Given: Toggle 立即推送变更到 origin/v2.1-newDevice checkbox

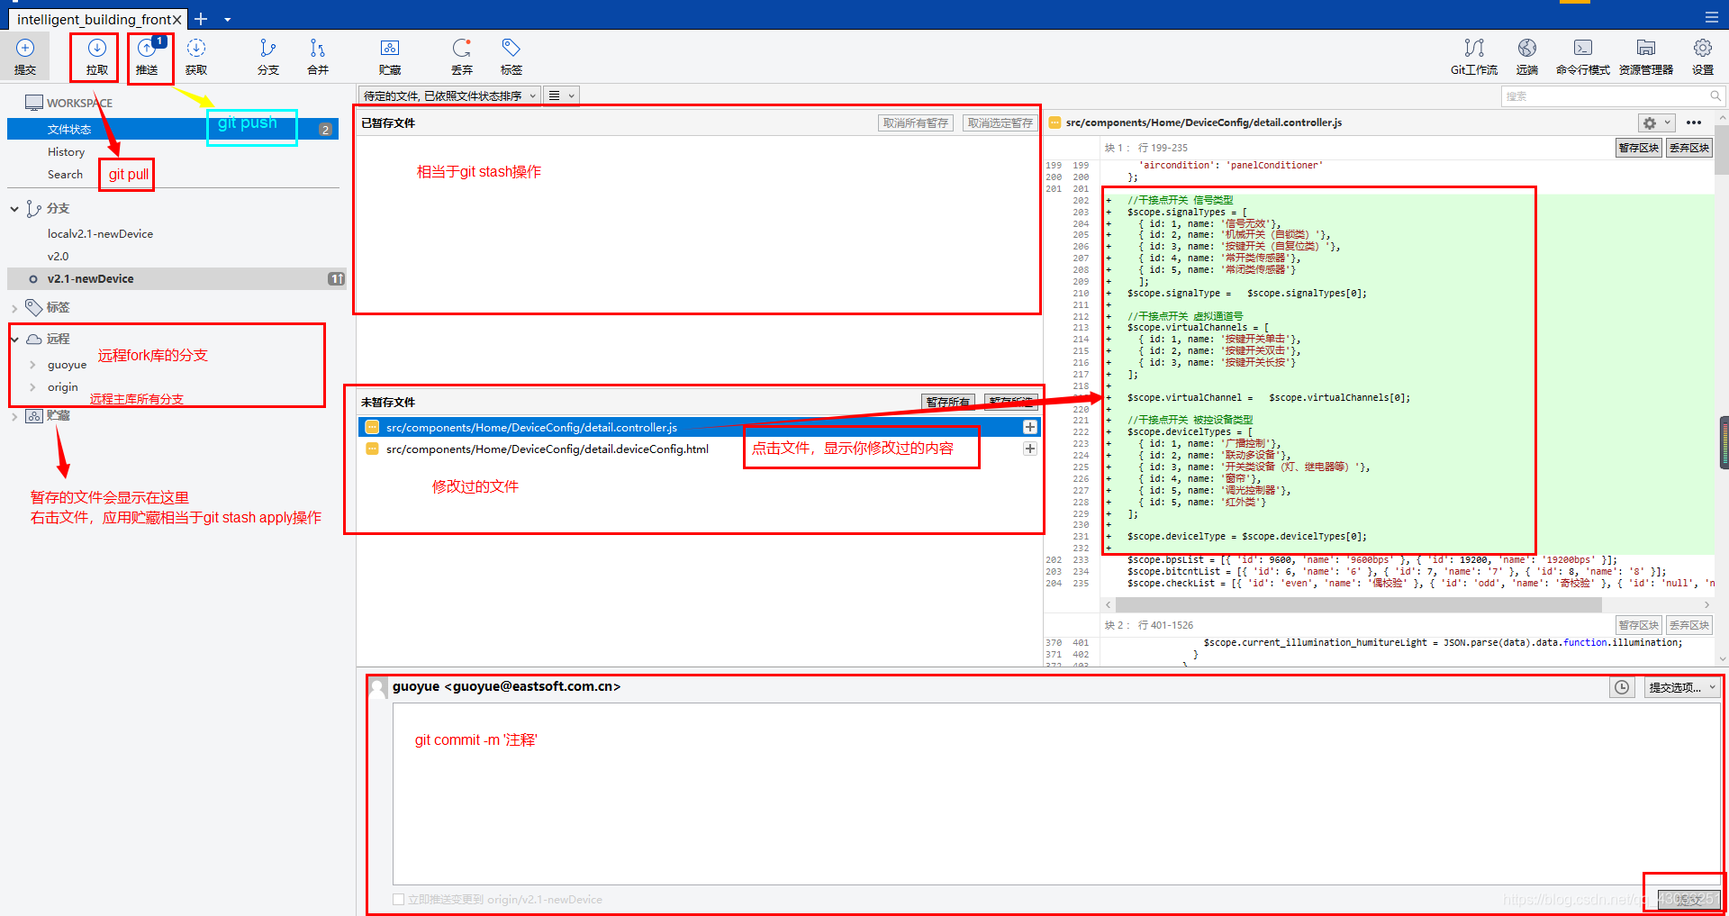Looking at the screenshot, I should click(x=399, y=899).
